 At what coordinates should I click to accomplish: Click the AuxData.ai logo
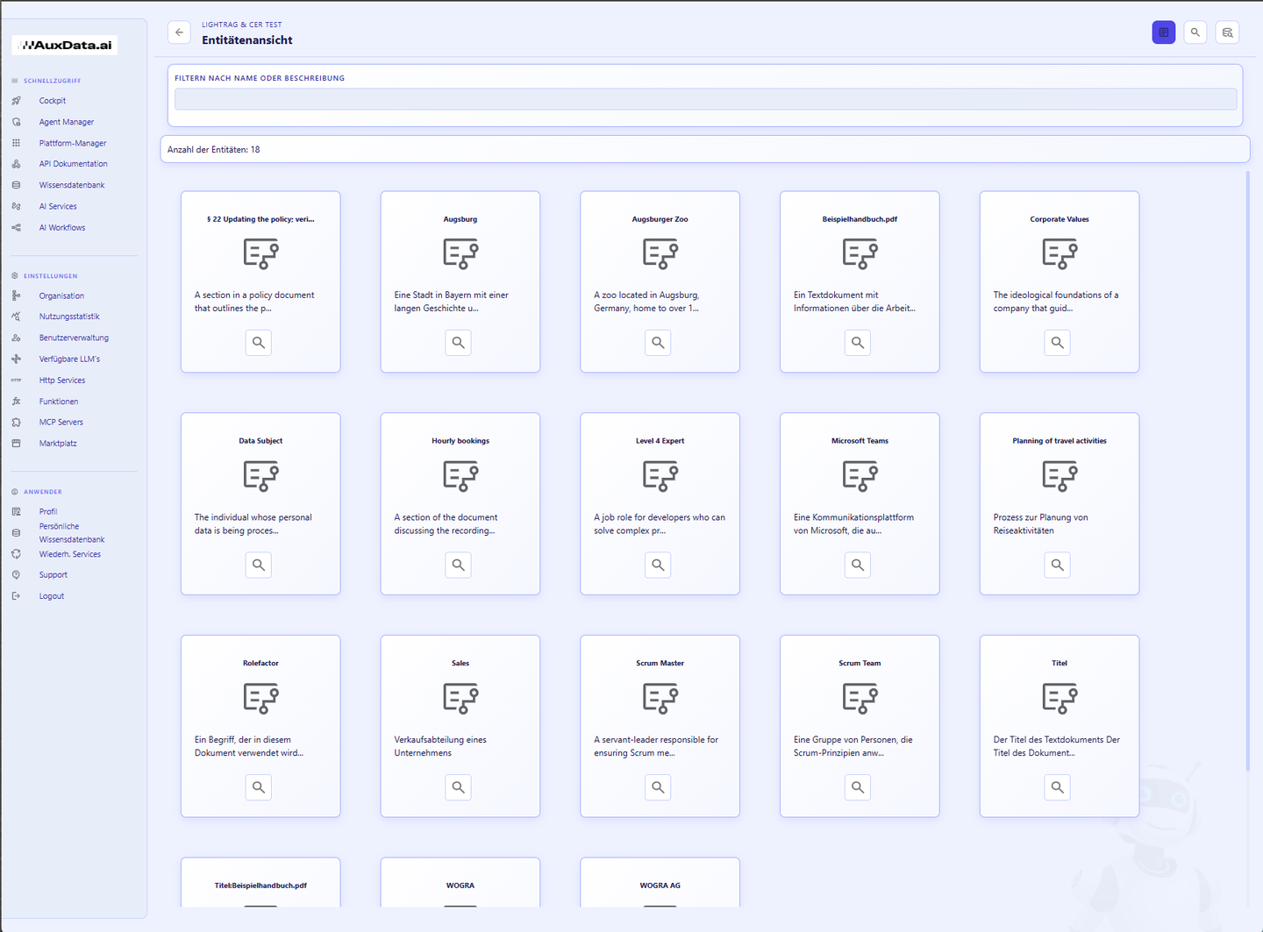(65, 45)
